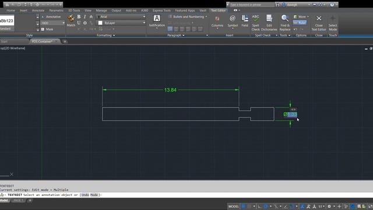373x210 pixels.
Task: Open workspace switching gear icon
Action: pos(329,206)
